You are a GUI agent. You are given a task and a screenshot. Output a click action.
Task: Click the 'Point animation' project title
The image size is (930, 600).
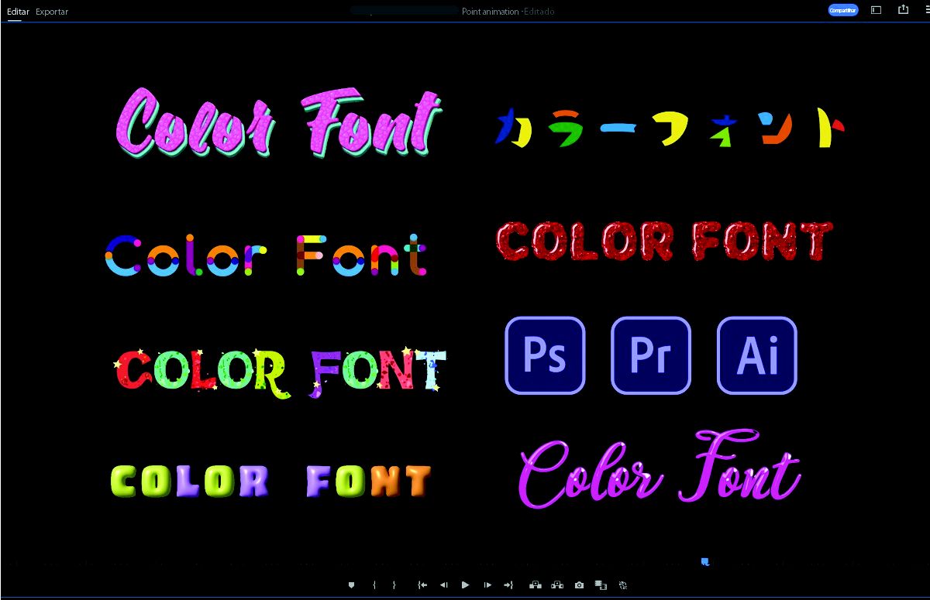click(x=491, y=12)
